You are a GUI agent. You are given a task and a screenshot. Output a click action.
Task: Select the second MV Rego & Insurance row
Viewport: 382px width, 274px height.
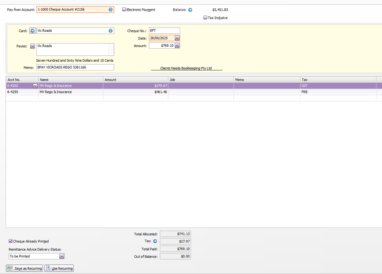point(71,92)
